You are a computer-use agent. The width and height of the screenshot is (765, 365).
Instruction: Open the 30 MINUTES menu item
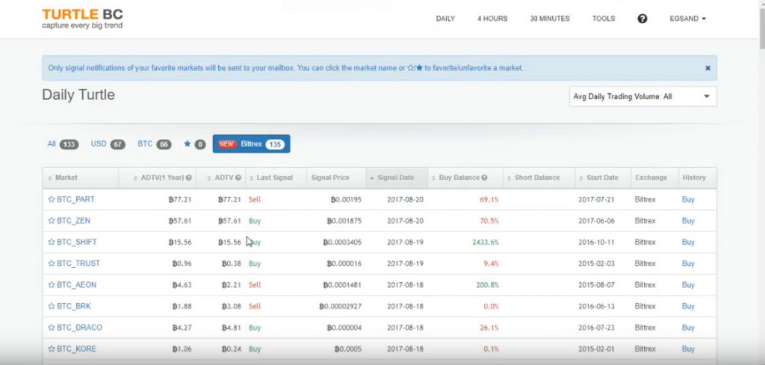coord(550,19)
